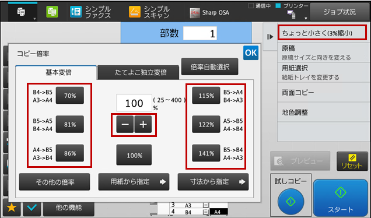The height and width of the screenshot is (218, 371).
Task: Open 他の機能 other functions
Action: [x=69, y=208]
